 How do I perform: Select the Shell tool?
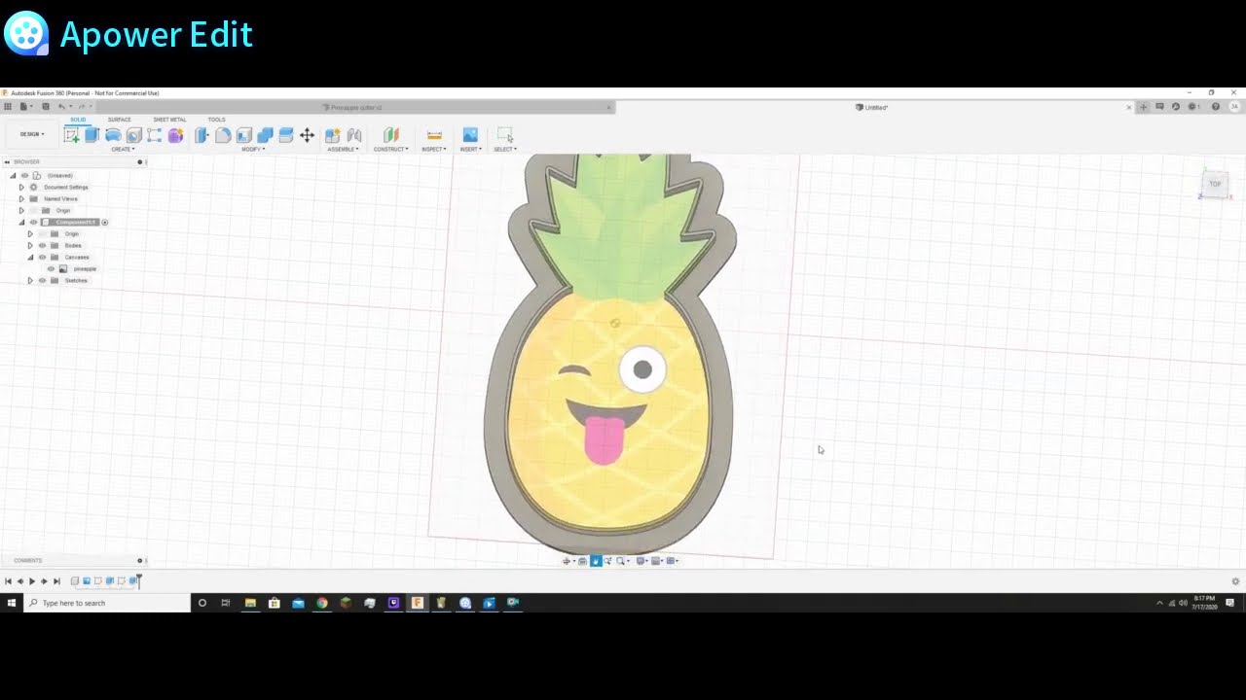[244, 135]
